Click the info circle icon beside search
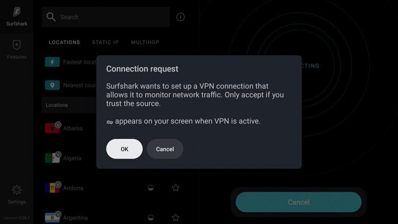This screenshot has width=398, height=224. click(x=180, y=17)
